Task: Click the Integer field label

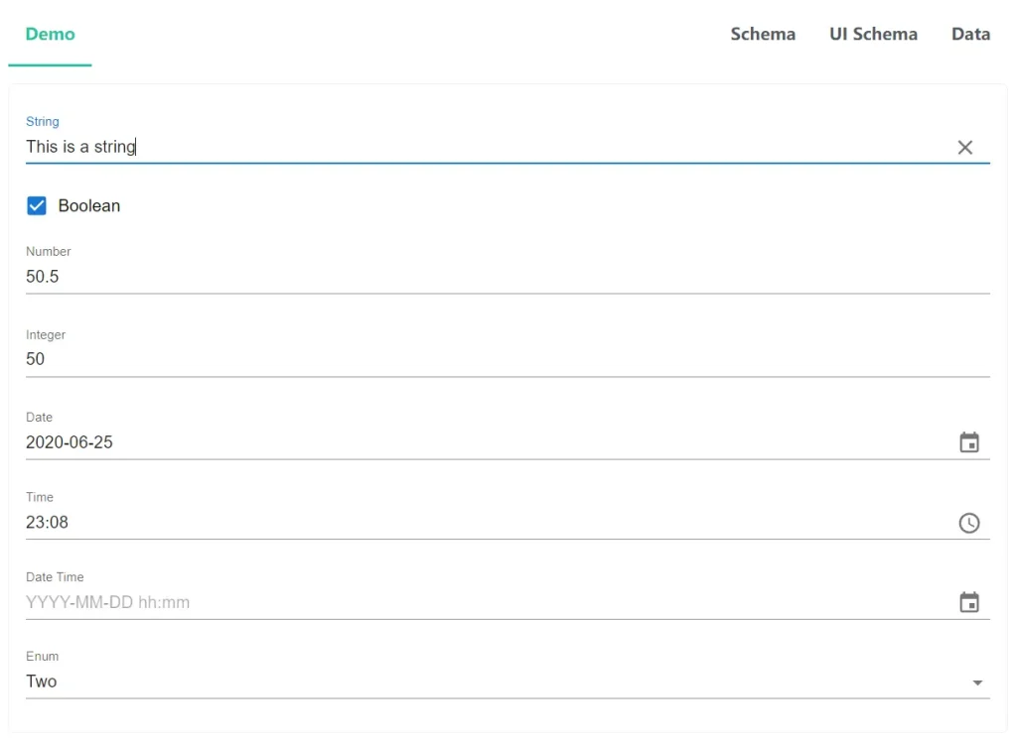Action: [46, 335]
